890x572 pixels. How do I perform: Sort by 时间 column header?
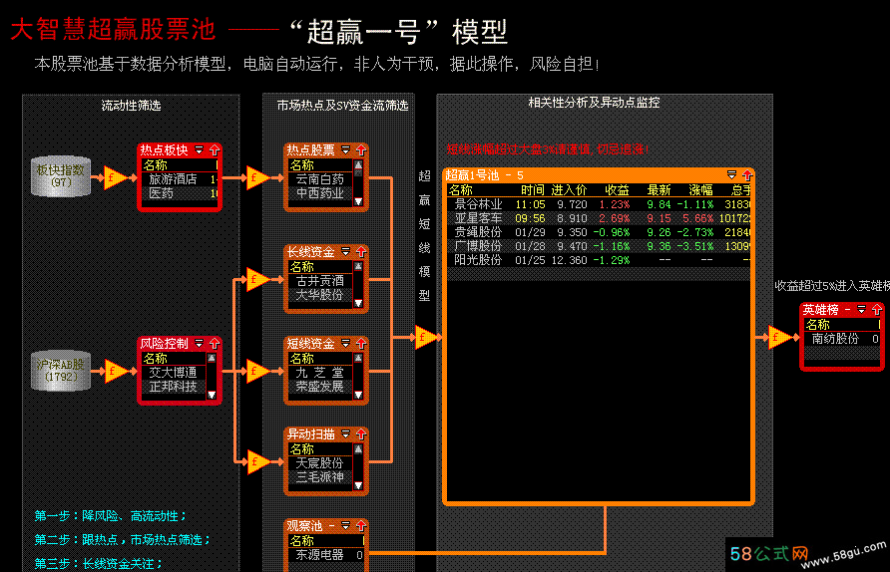point(533,190)
